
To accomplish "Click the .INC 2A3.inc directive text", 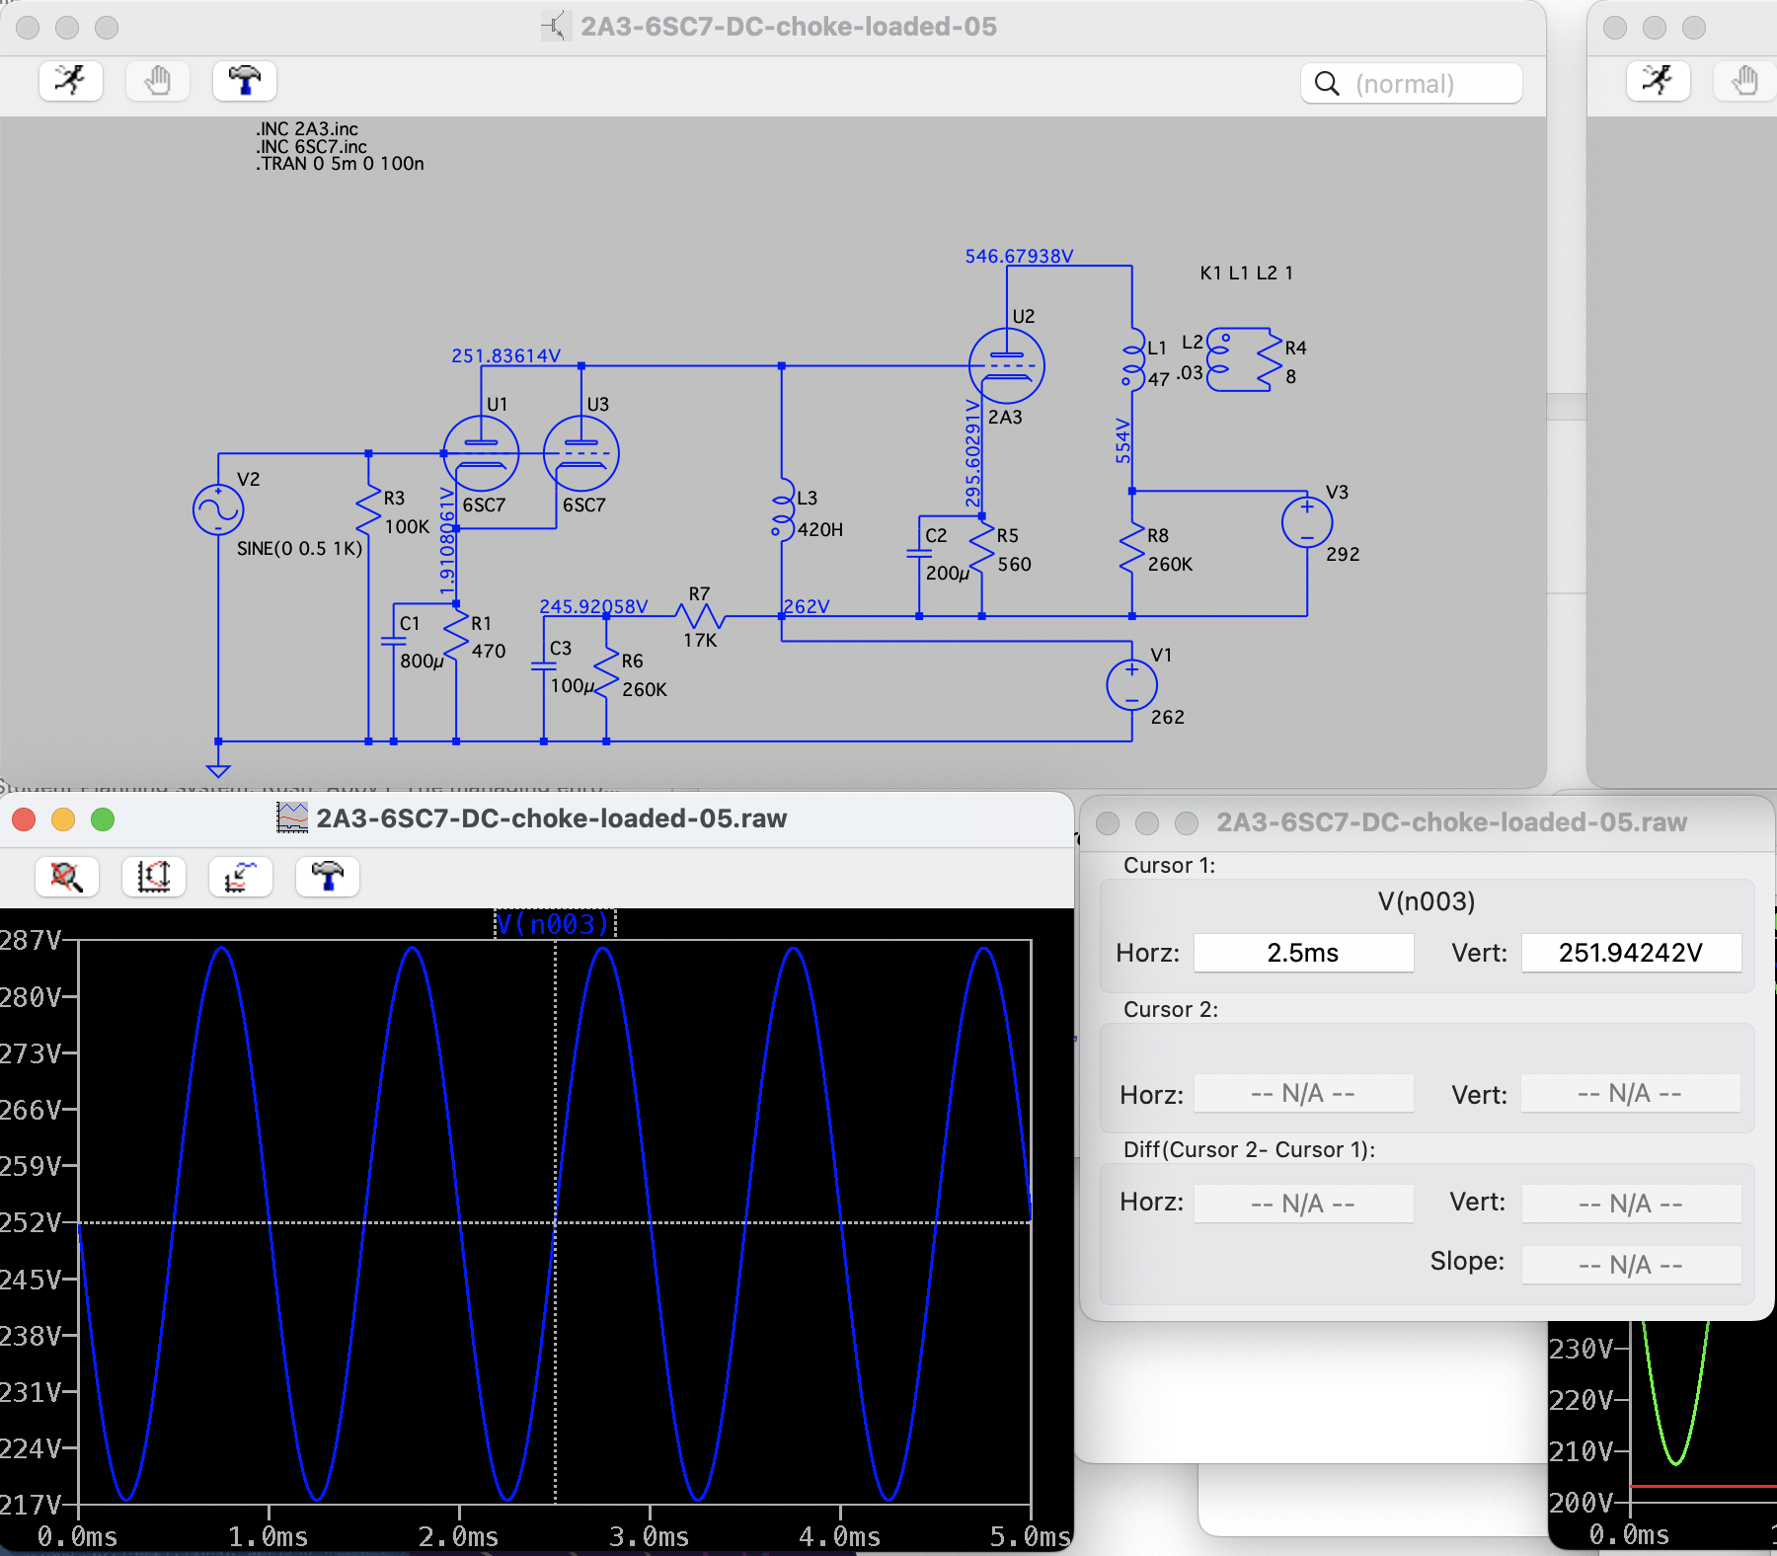I will tap(307, 129).
